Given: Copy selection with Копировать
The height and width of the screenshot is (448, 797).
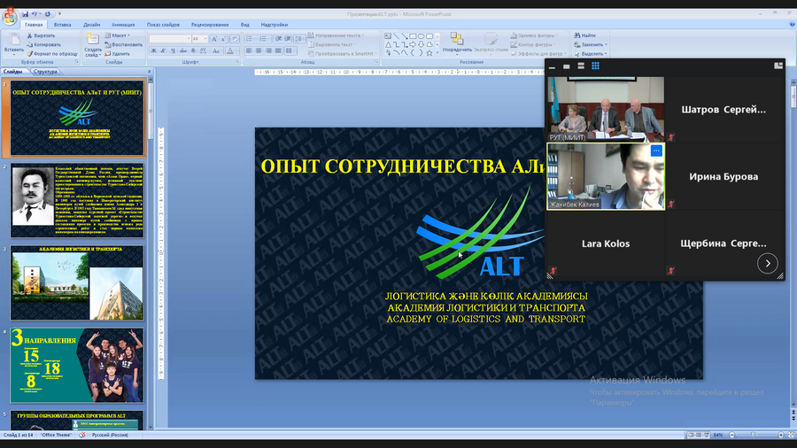Looking at the screenshot, I should point(43,44).
